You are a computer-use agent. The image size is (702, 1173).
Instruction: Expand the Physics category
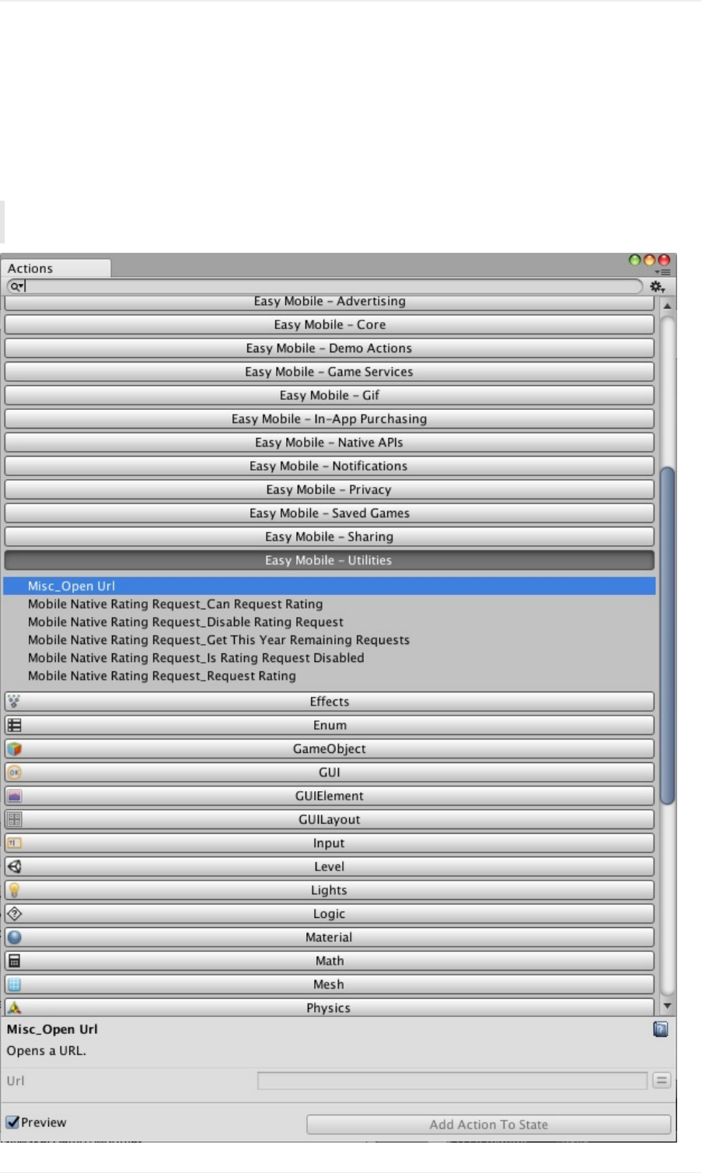(330, 1007)
